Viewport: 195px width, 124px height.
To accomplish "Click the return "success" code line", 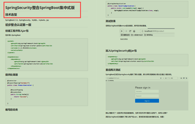I will pos(21,97).
